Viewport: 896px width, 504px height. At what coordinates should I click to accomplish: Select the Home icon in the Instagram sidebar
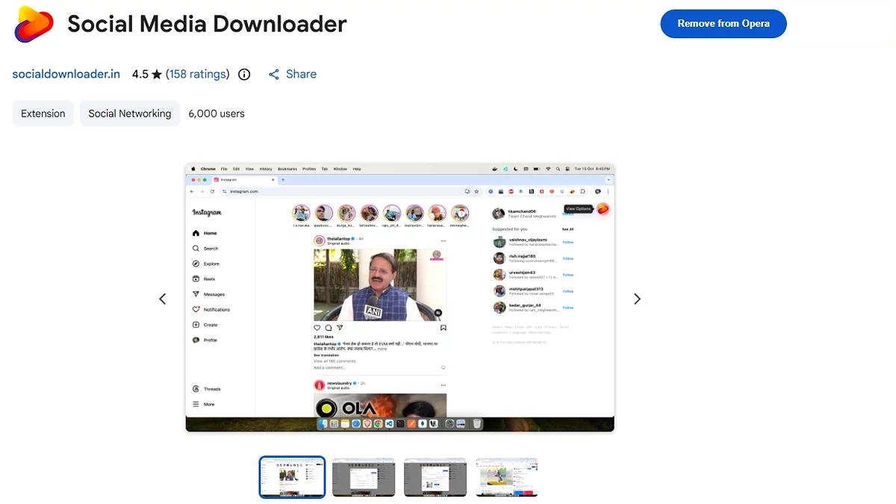click(196, 232)
